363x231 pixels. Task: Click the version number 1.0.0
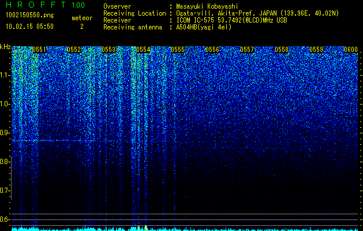[x=78, y=5]
